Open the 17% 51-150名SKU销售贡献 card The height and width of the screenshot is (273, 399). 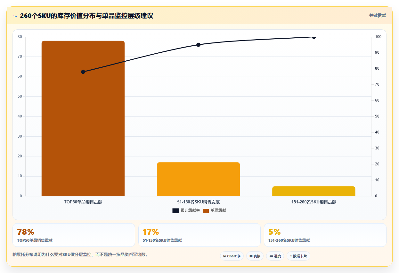click(x=199, y=235)
